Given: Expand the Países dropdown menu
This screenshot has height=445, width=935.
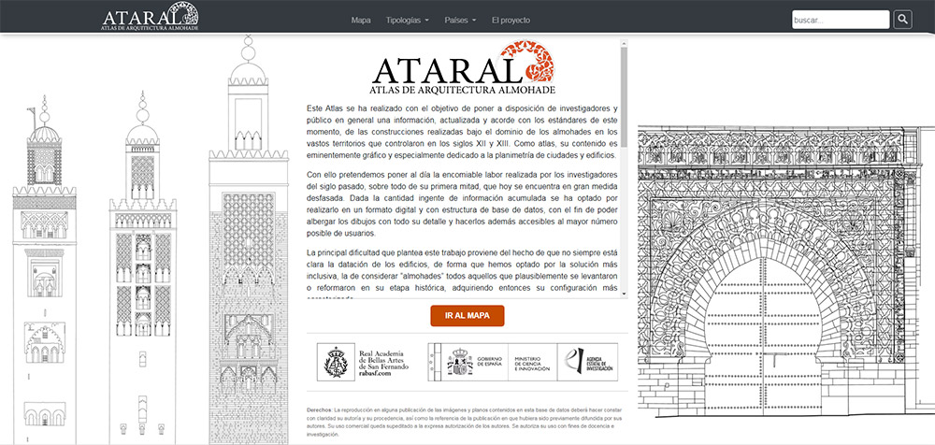Looking at the screenshot, I should click(x=460, y=21).
